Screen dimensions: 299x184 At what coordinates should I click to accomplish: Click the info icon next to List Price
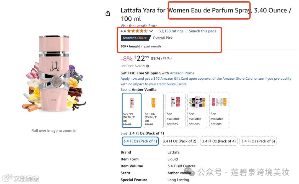[x=148, y=66]
